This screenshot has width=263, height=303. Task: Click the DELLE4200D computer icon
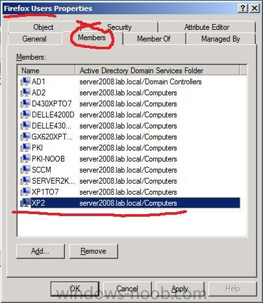click(25, 115)
